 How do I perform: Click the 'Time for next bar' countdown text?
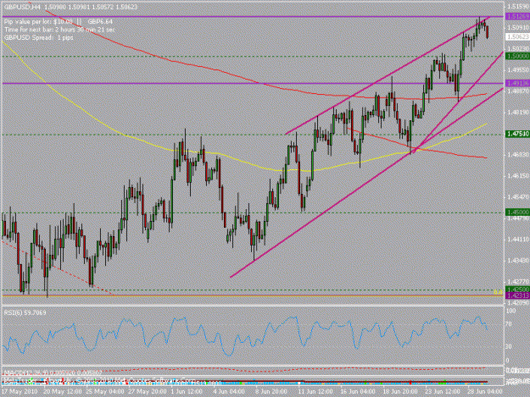[59, 30]
